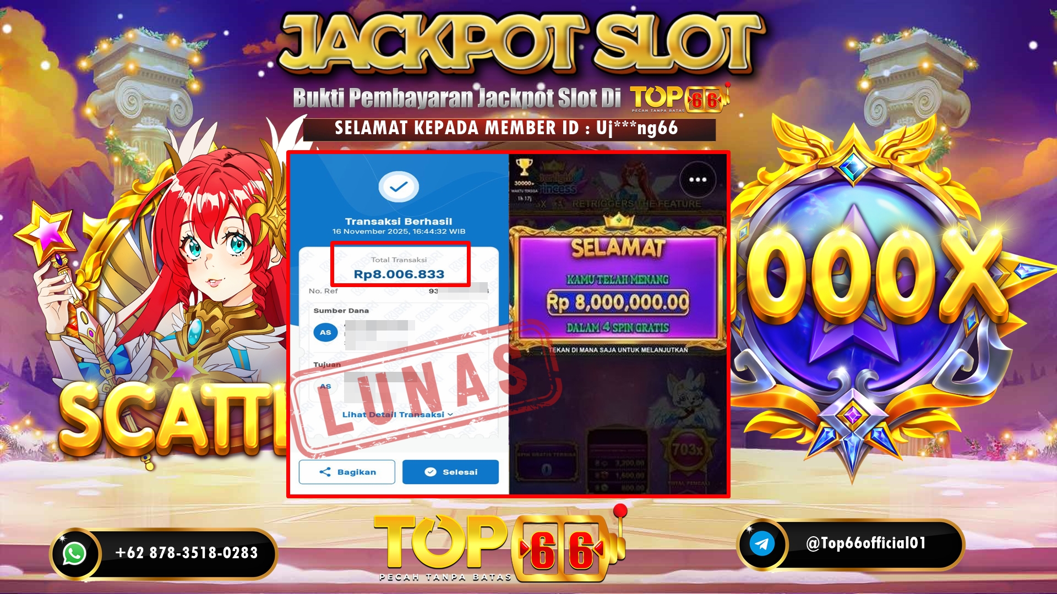The height and width of the screenshot is (594, 1057).
Task: Click the share icon in Bagikan
Action: [x=325, y=472]
